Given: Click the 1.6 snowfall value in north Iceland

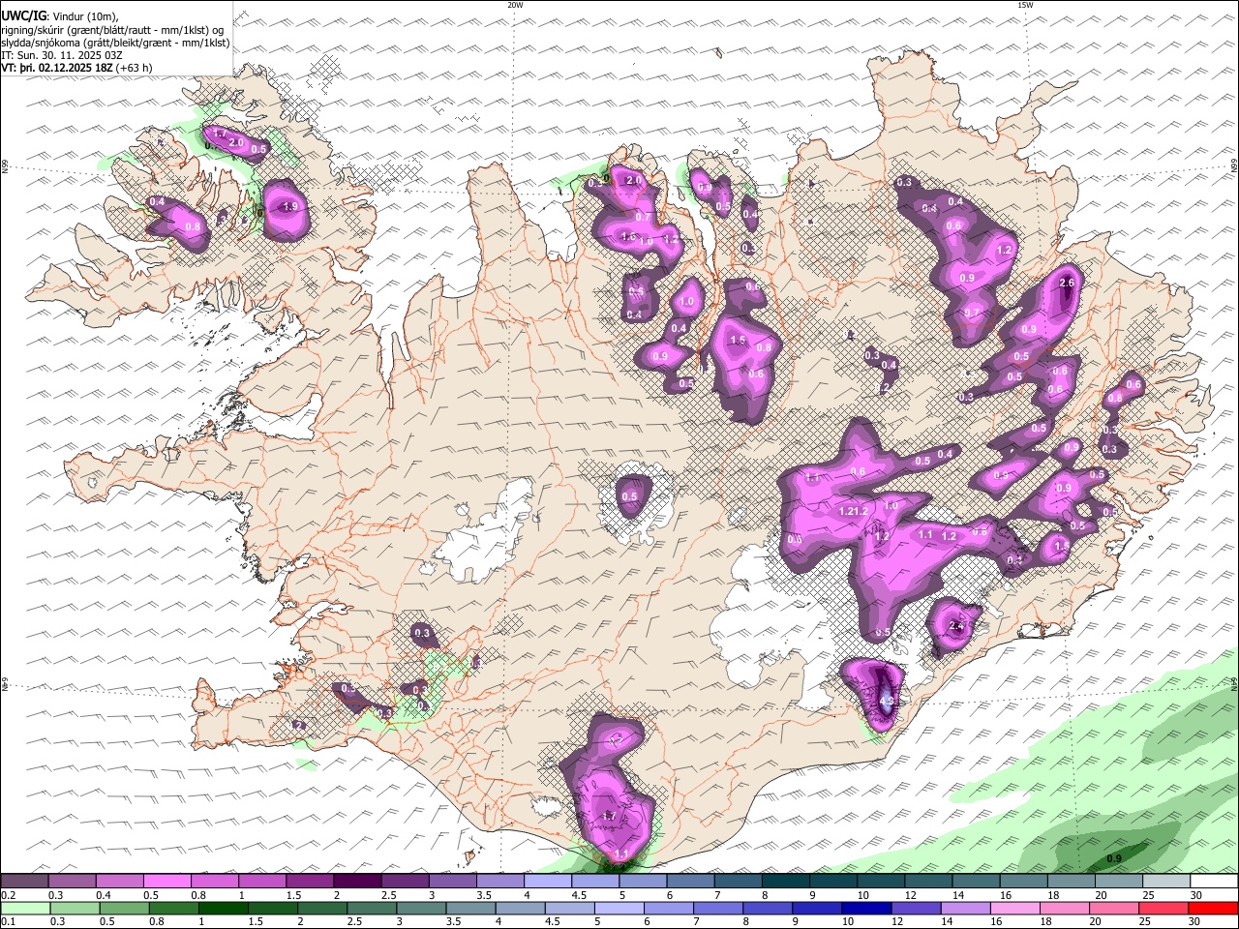Looking at the screenshot, I should [628, 237].
